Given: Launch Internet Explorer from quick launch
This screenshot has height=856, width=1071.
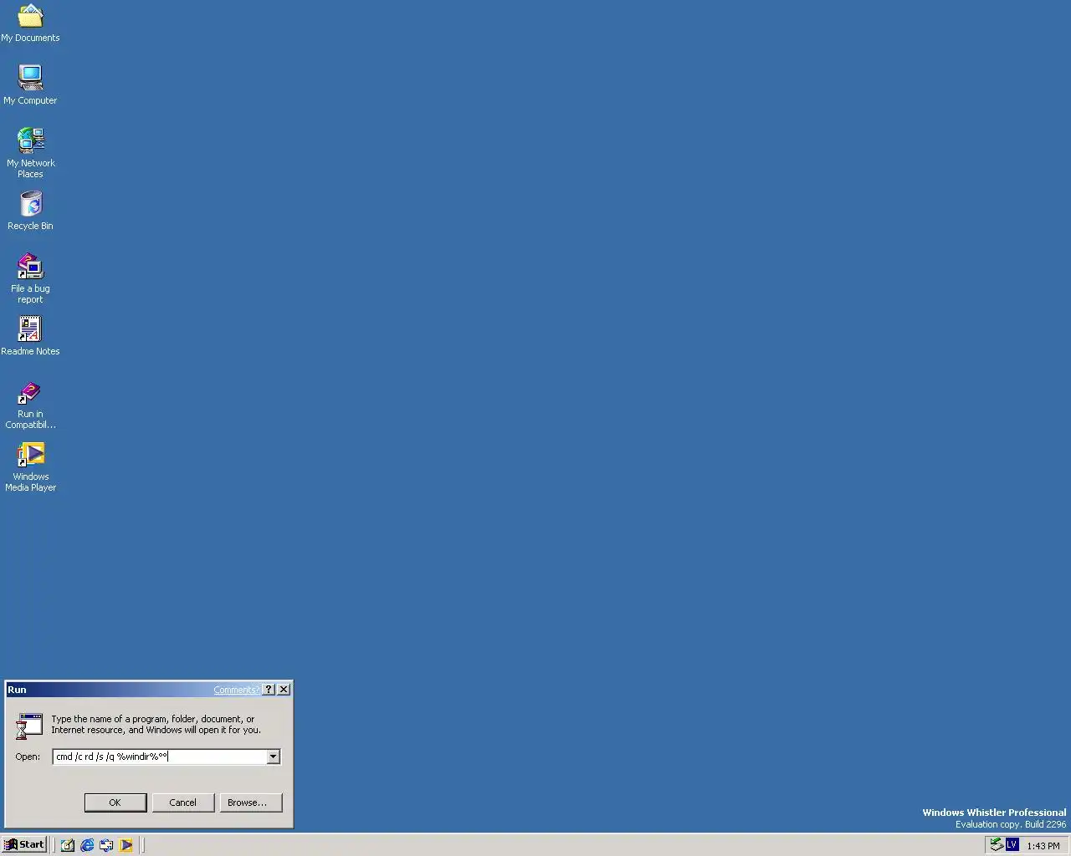Looking at the screenshot, I should 87,845.
